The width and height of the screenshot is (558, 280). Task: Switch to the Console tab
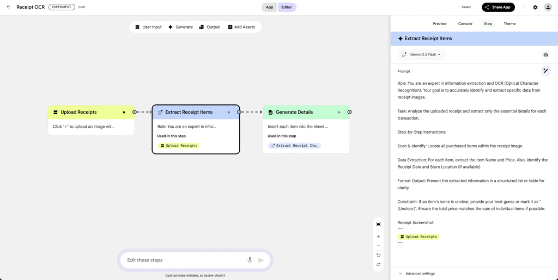(465, 24)
